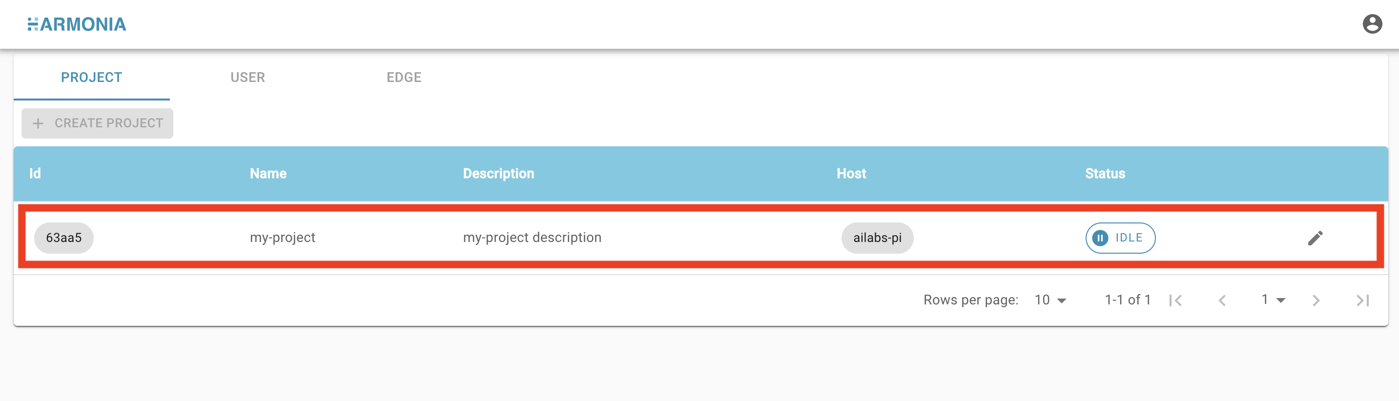The height and width of the screenshot is (401, 1399).
Task: Switch to the USER tab
Action: tap(247, 77)
